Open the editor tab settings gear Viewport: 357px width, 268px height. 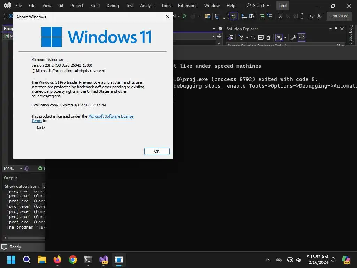(220, 29)
